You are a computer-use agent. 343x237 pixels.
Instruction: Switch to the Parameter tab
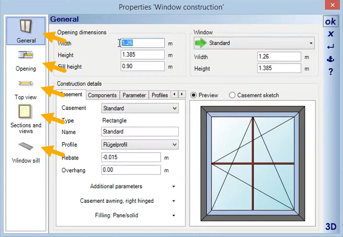coord(134,95)
